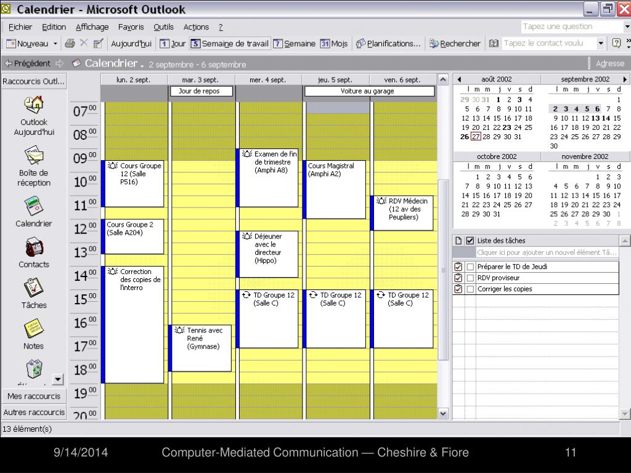Open the Nouveau dropdown arrow
This screenshot has height=473, width=631.
(x=55, y=44)
